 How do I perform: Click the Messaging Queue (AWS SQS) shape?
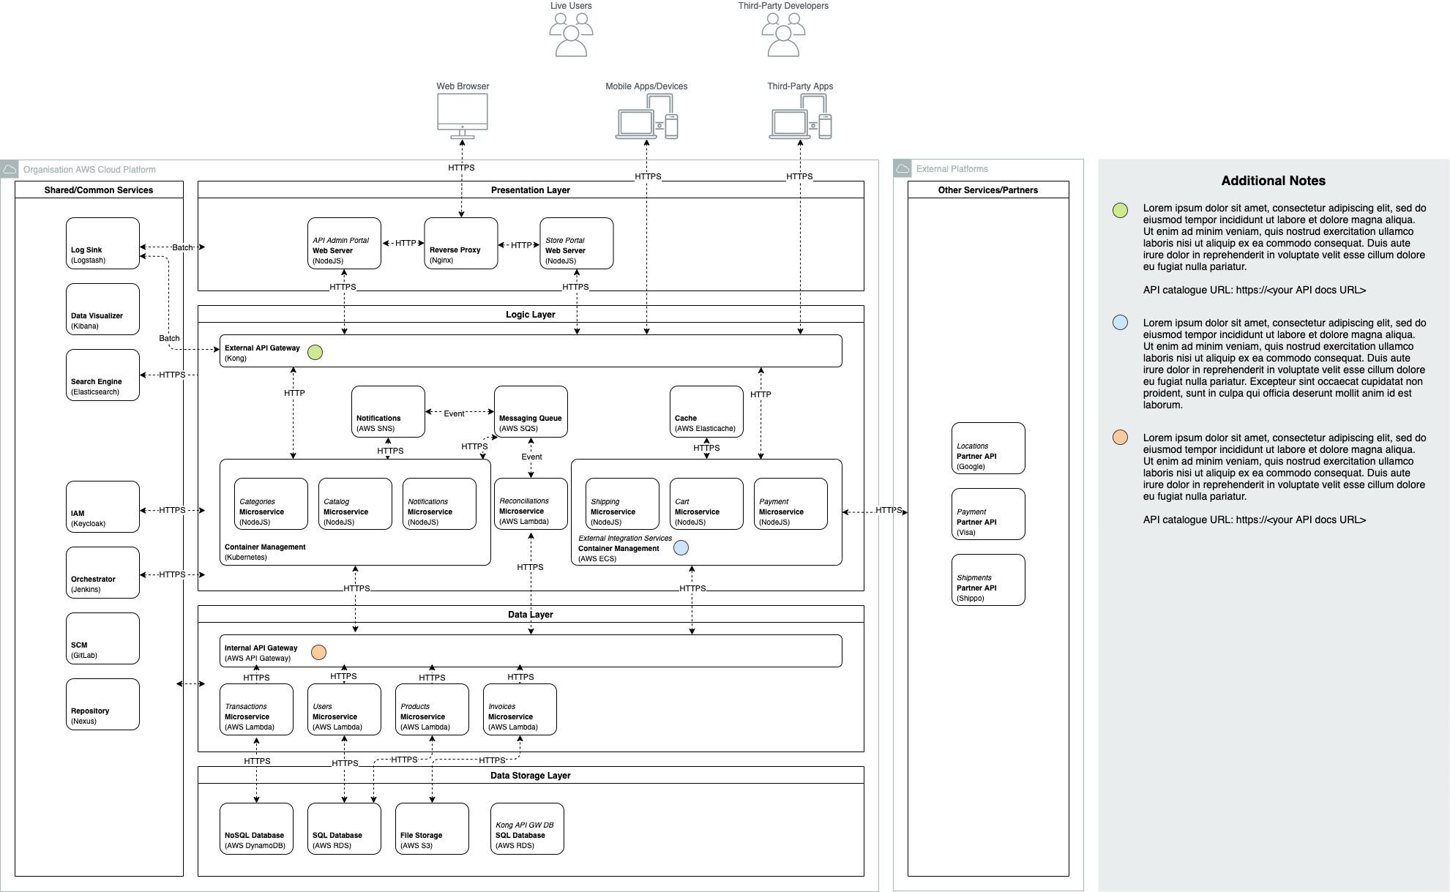tap(530, 413)
